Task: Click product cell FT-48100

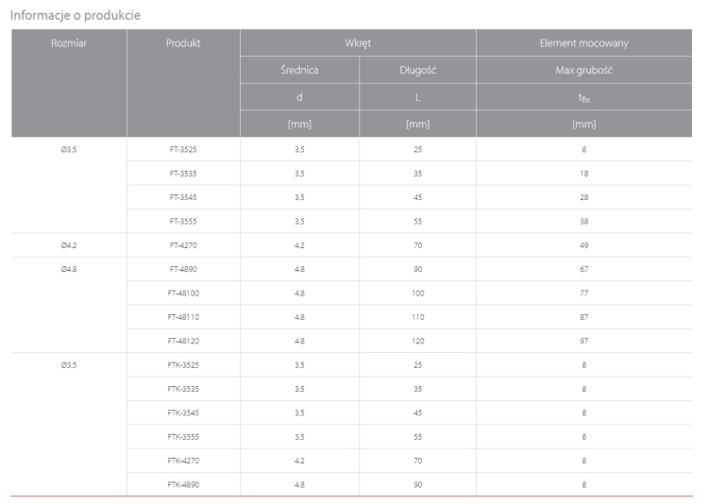Action: [x=183, y=294]
